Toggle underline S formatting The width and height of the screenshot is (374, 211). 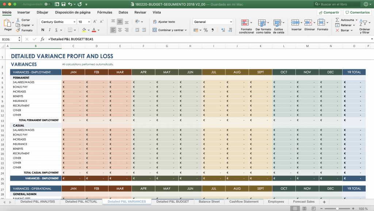pyautogui.click(x=56, y=30)
